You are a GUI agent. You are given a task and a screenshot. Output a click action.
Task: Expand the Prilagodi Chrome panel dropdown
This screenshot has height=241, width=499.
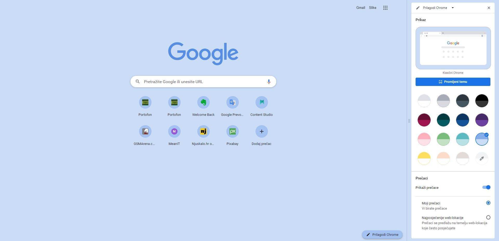coord(453,8)
